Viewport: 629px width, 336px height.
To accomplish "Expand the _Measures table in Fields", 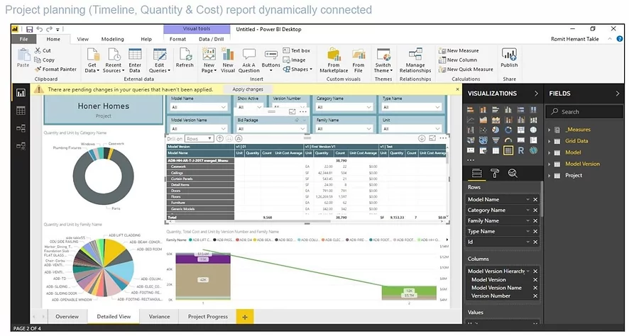I will 549,130.
